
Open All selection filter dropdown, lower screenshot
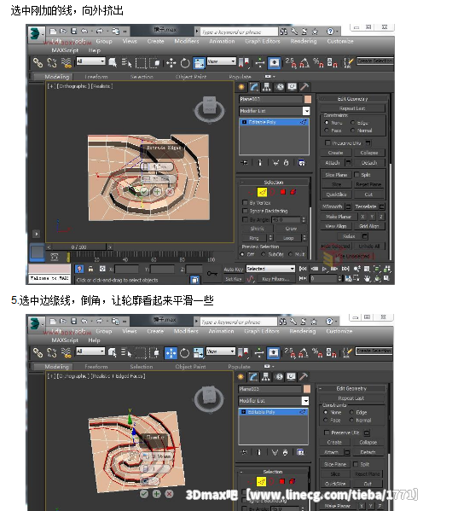(x=90, y=351)
